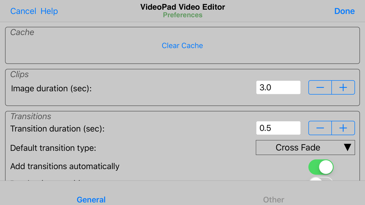This screenshot has width=365, height=205.
Task: Click the green Preferences subtitle
Action: (182, 15)
